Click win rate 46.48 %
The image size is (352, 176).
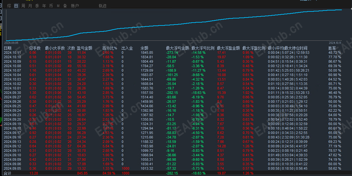(x=334, y=93)
